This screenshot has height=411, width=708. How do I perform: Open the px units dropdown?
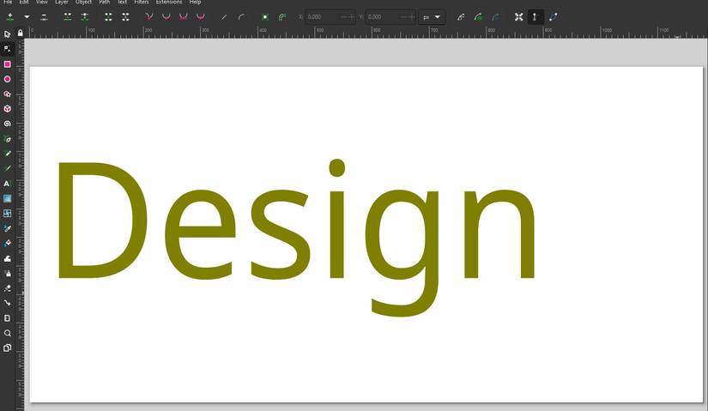[x=431, y=16]
